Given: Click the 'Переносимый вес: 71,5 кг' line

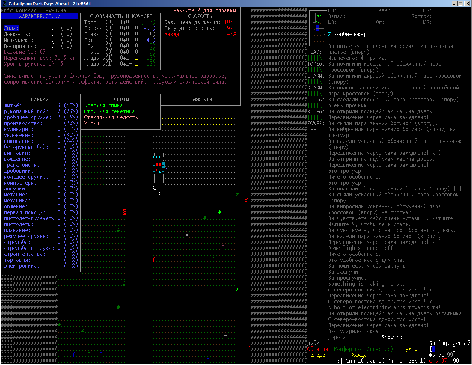Looking at the screenshot, I should pyautogui.click(x=40, y=58).
